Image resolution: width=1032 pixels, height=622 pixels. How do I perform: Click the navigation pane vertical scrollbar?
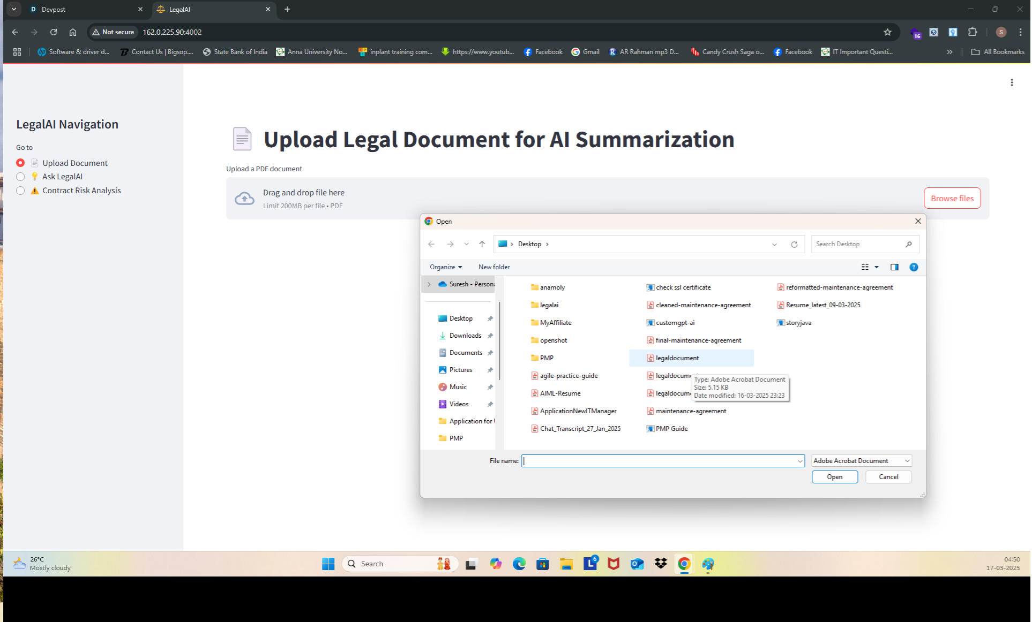coord(499,343)
